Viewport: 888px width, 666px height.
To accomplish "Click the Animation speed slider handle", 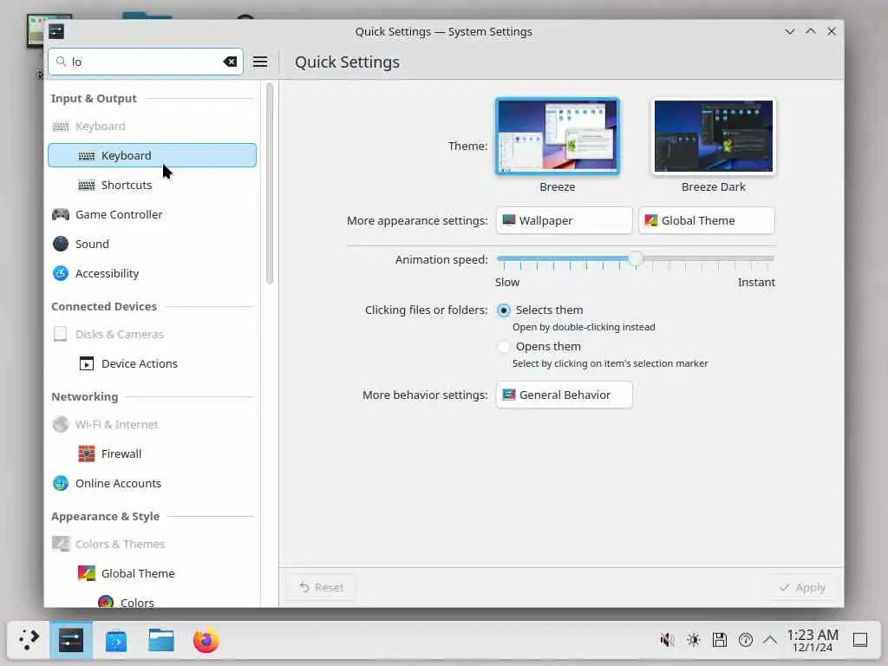I will [636, 258].
